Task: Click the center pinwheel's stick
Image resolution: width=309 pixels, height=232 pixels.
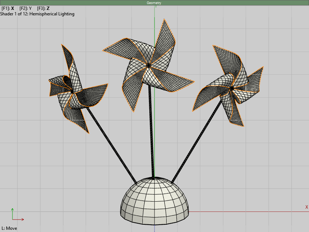Action: 151,132
